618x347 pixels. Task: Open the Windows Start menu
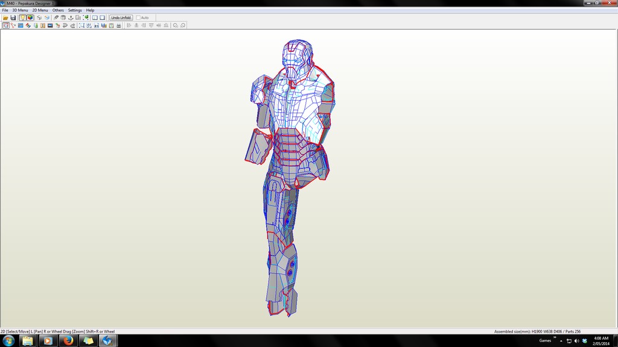8,341
